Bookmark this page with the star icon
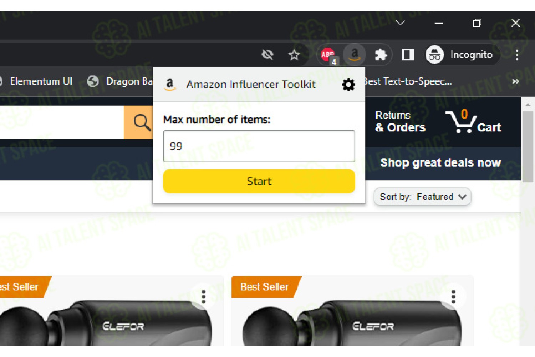The width and height of the screenshot is (535, 357). pos(294,55)
